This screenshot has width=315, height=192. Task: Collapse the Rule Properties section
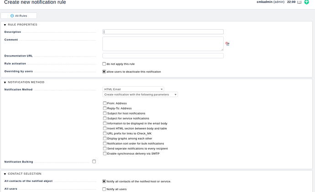click(5, 25)
